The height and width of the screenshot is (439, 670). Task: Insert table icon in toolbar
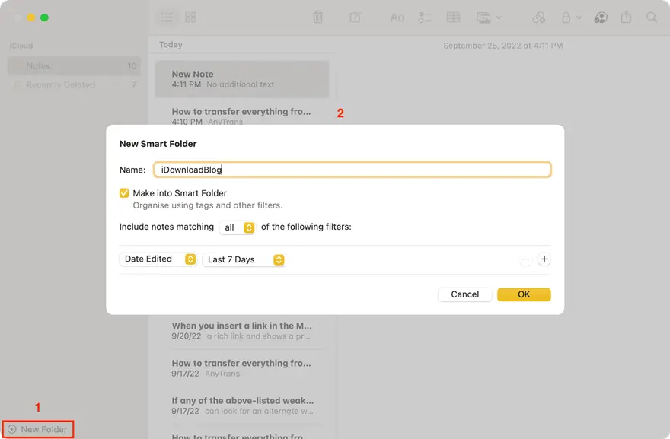coord(453,17)
